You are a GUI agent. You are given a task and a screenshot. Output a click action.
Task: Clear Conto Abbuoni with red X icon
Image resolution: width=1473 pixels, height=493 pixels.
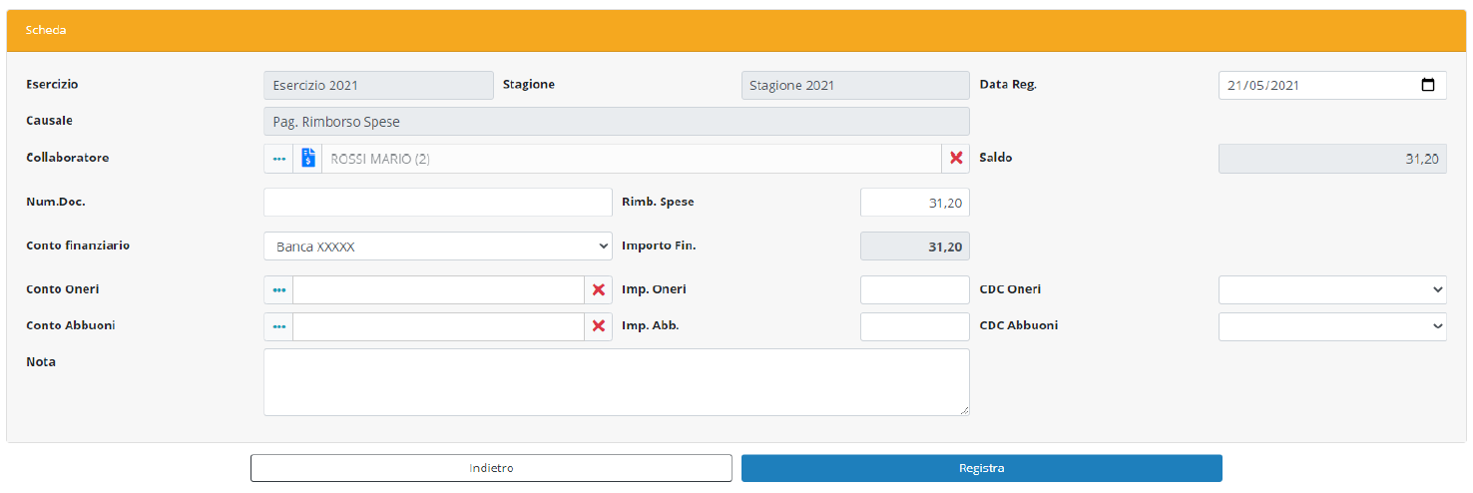point(599,326)
